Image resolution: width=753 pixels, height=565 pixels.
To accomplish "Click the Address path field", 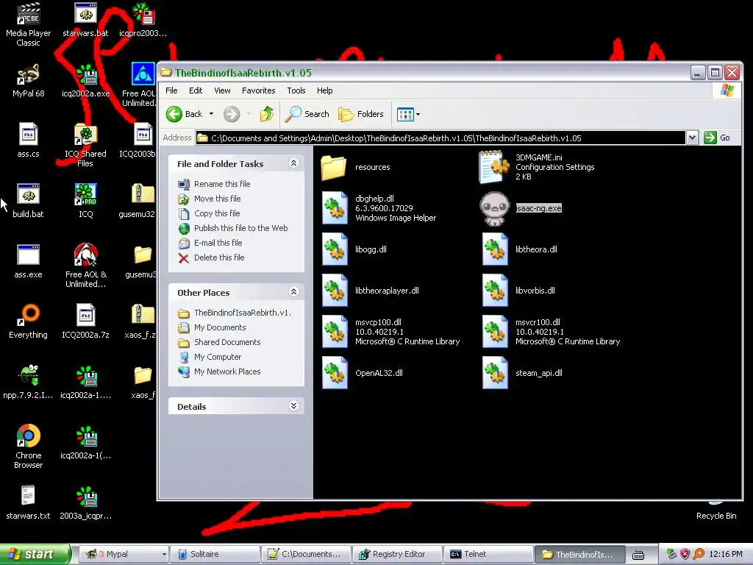I will coord(440,138).
